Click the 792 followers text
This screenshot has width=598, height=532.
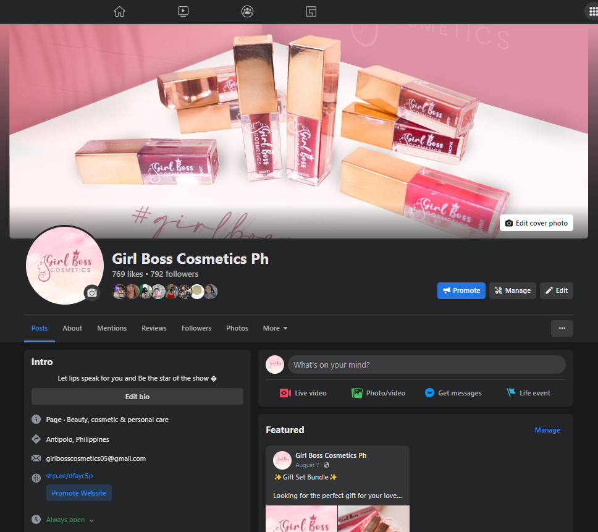coord(174,274)
